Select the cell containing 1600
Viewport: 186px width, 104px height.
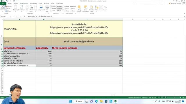(44, 54)
